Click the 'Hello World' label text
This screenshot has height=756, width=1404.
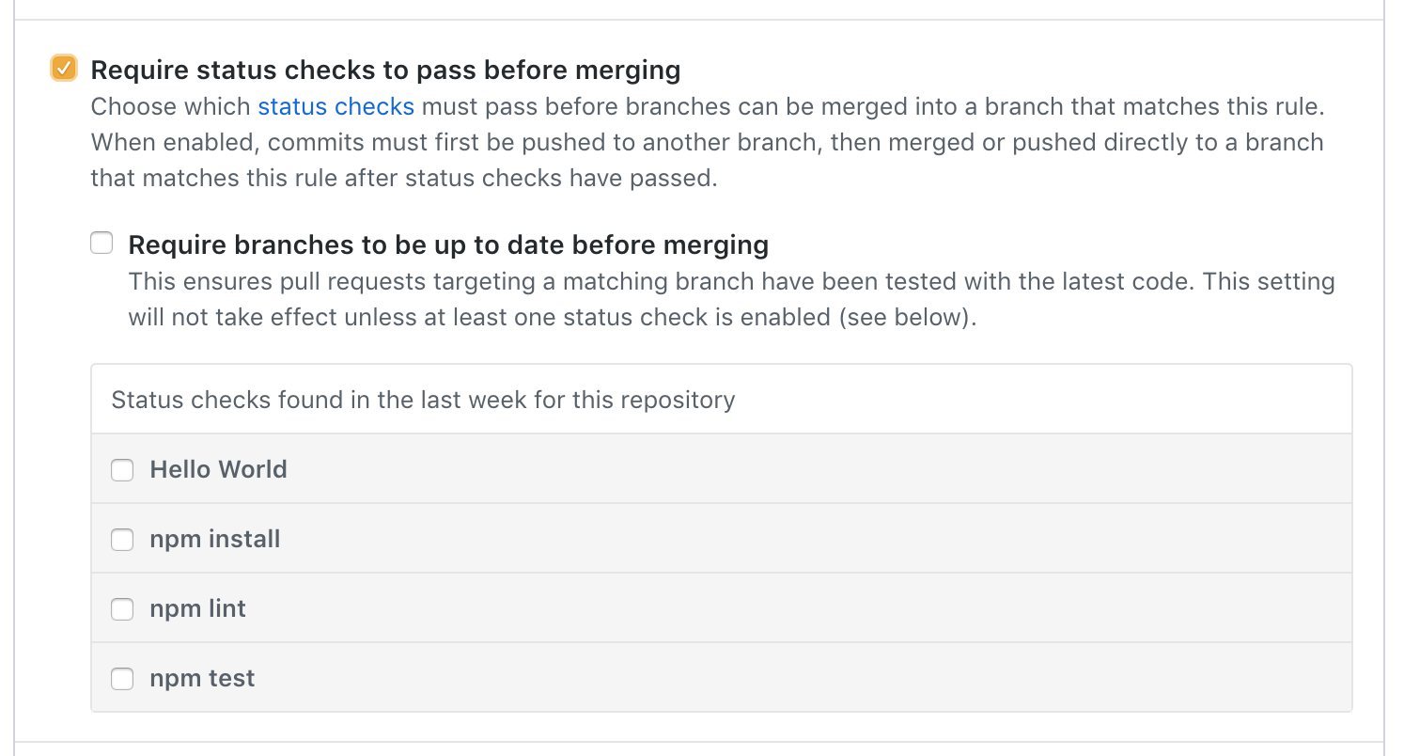click(218, 469)
